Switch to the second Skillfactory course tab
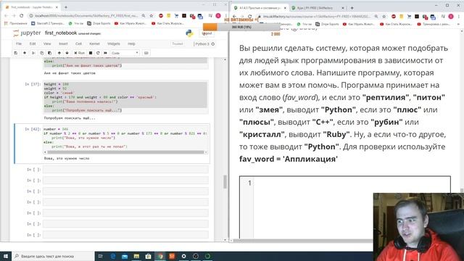Screen dimensions: 464x261 [x=318, y=8]
